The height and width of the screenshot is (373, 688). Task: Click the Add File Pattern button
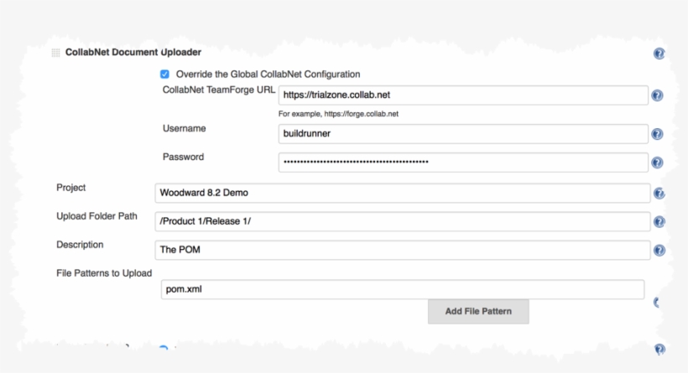pyautogui.click(x=478, y=311)
